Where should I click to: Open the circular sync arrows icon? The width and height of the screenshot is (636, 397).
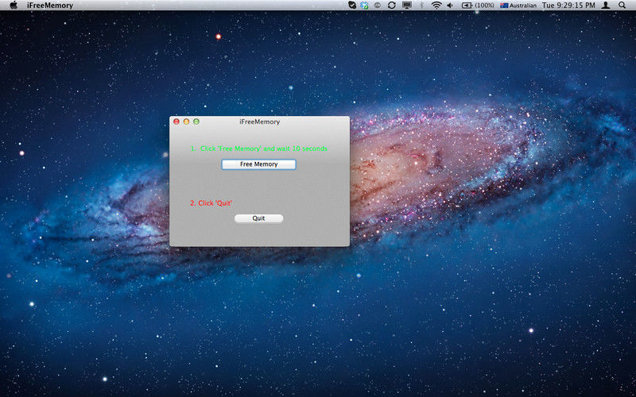pyautogui.click(x=391, y=6)
